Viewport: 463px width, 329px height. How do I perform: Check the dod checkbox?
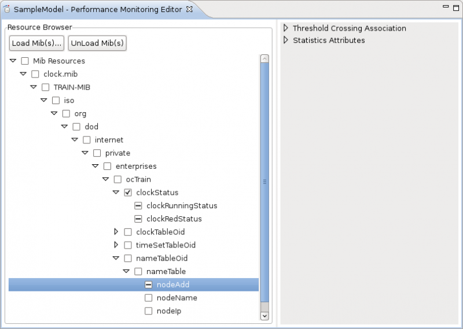(x=76, y=127)
